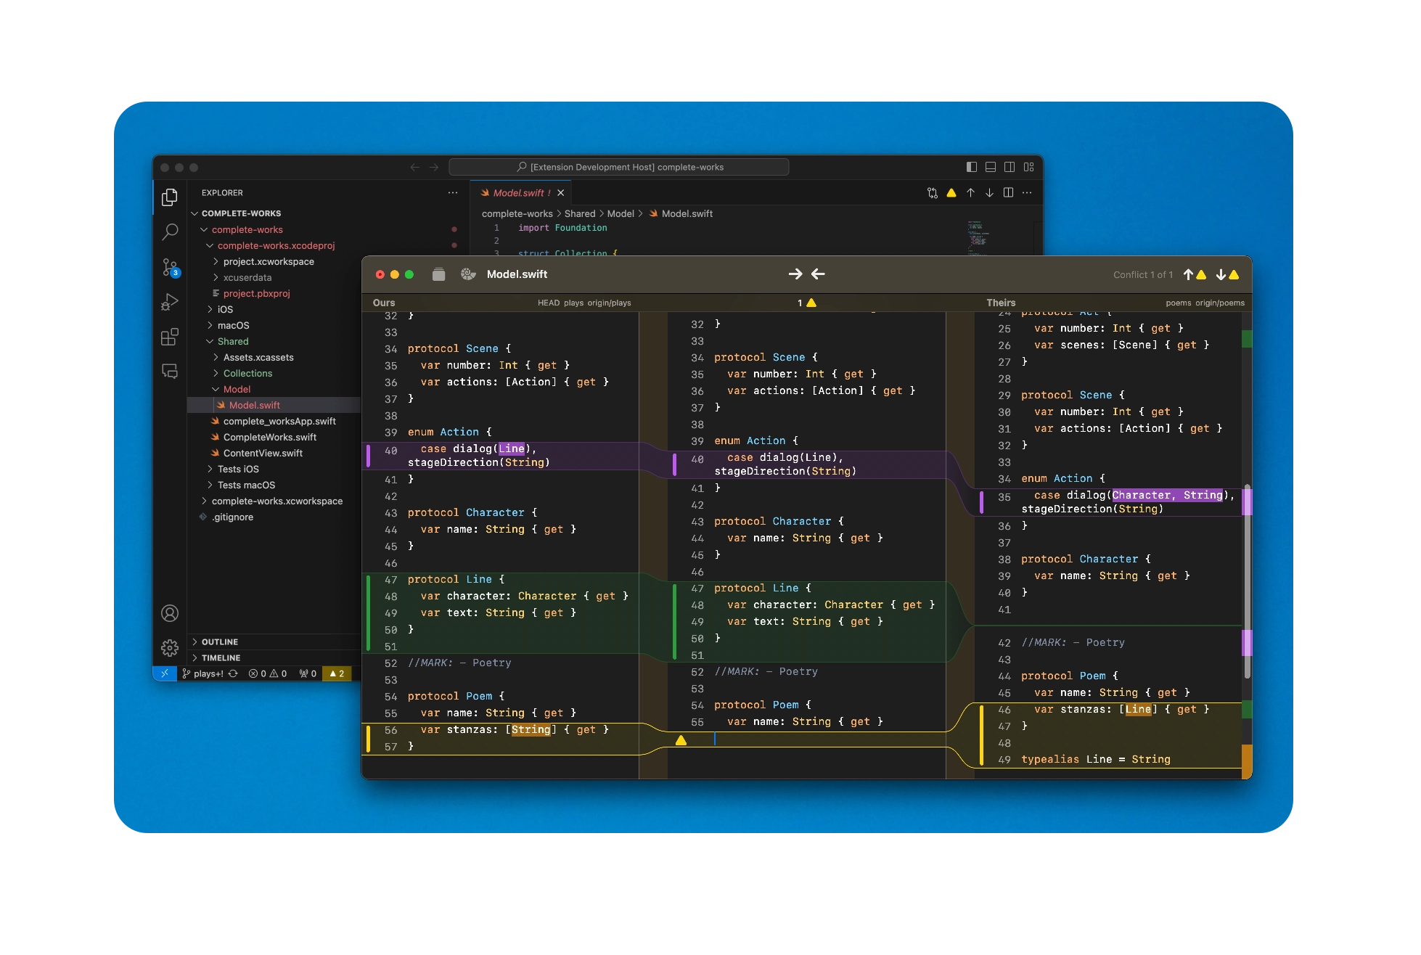This screenshot has height=955, width=1421.
Task: Click the plays+! branch status item
Action: (208, 673)
